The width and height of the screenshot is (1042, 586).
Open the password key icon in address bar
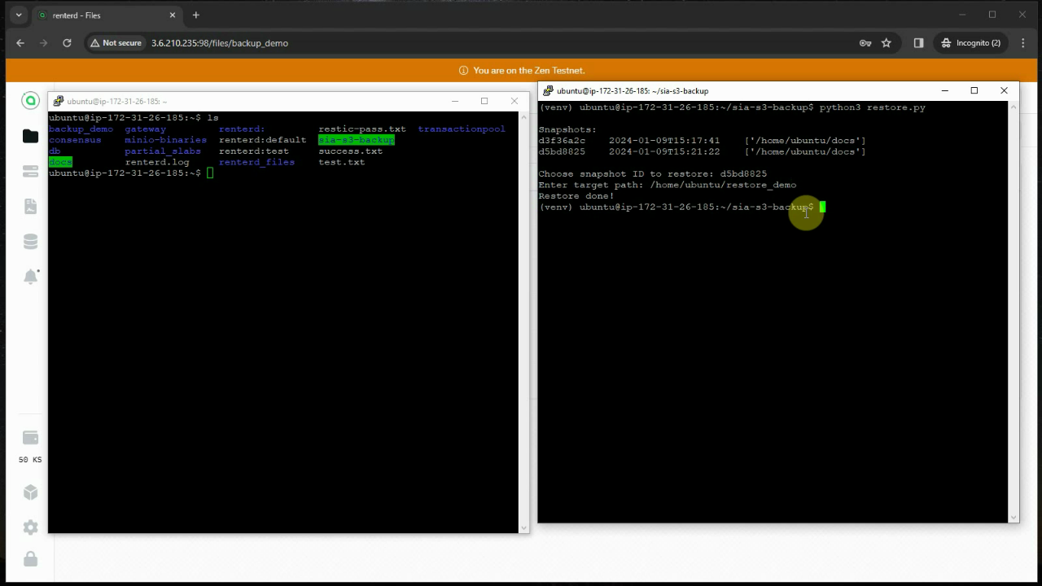pyautogui.click(x=865, y=43)
